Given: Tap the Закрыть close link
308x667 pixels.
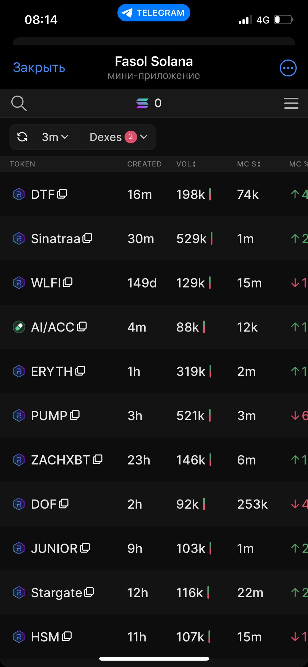Looking at the screenshot, I should [39, 68].
